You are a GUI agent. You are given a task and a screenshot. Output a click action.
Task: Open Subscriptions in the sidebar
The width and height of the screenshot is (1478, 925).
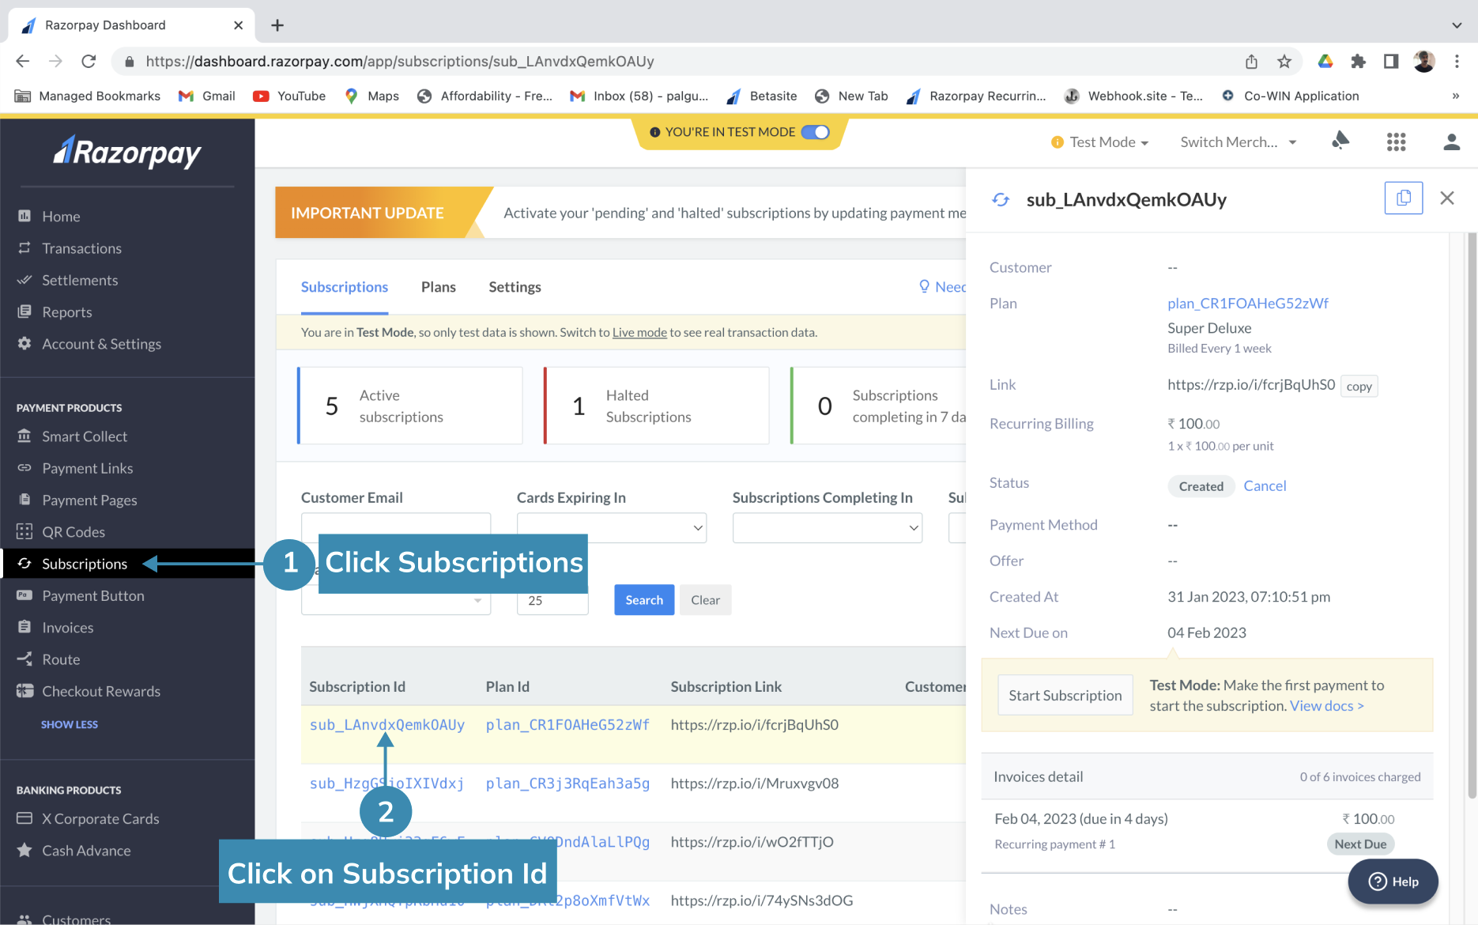[x=84, y=564]
